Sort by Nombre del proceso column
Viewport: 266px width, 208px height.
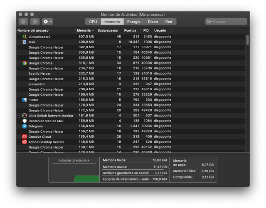46,30
